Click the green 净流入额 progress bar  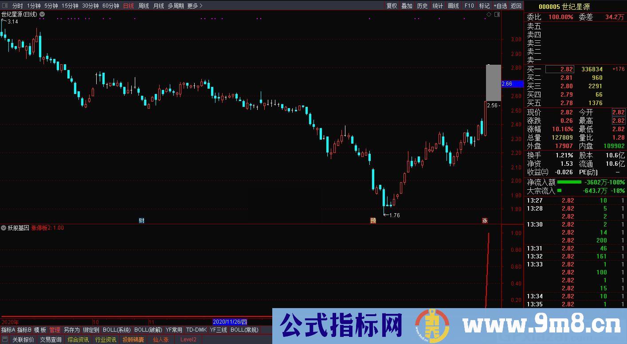click(x=569, y=182)
